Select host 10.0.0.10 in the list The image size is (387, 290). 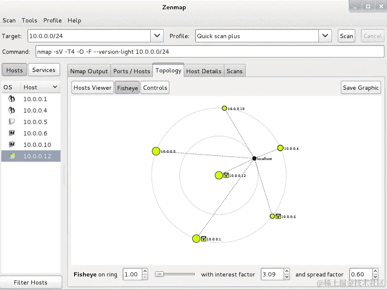(31, 144)
